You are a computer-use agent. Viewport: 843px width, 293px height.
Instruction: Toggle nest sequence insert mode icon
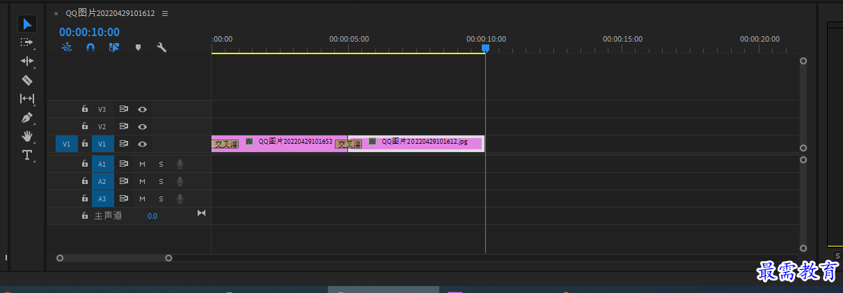pos(68,47)
